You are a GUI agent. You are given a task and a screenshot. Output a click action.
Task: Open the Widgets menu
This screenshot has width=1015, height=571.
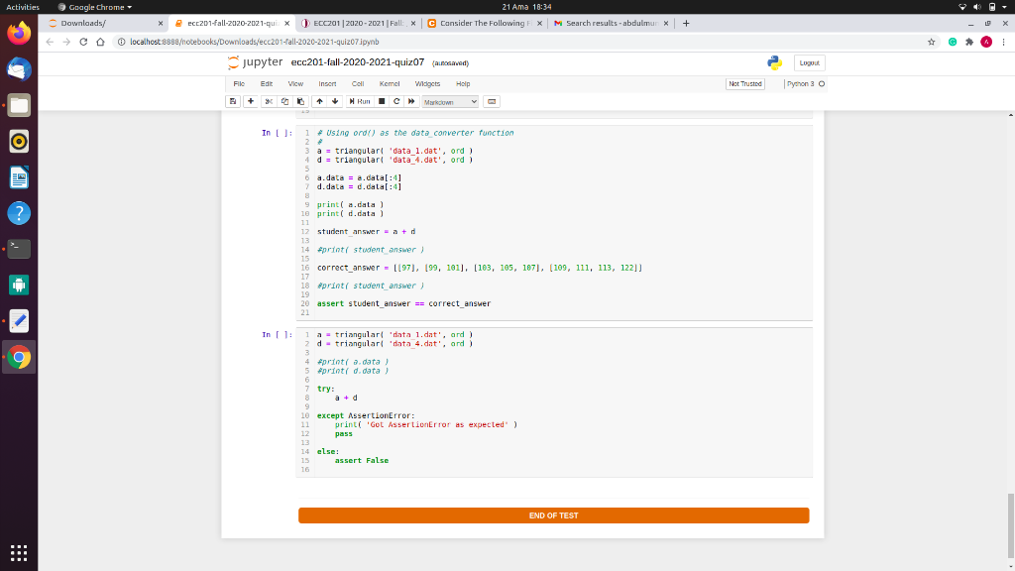(427, 84)
